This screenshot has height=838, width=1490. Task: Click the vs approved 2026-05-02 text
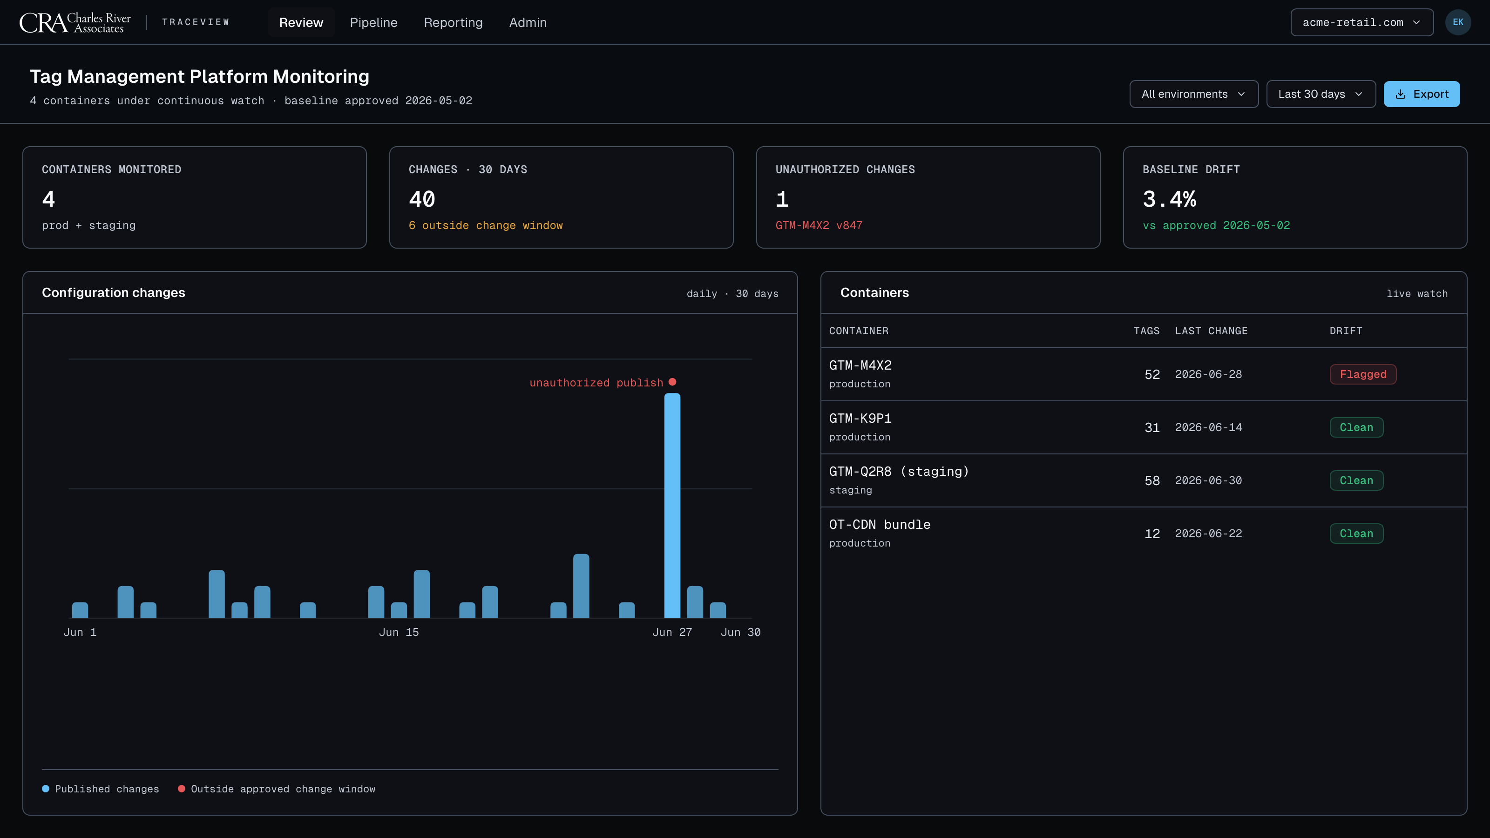click(x=1216, y=225)
